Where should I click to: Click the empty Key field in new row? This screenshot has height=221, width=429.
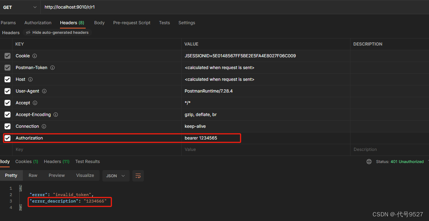coord(96,149)
